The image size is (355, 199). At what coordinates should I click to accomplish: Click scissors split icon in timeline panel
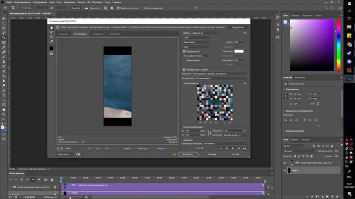[46, 180]
